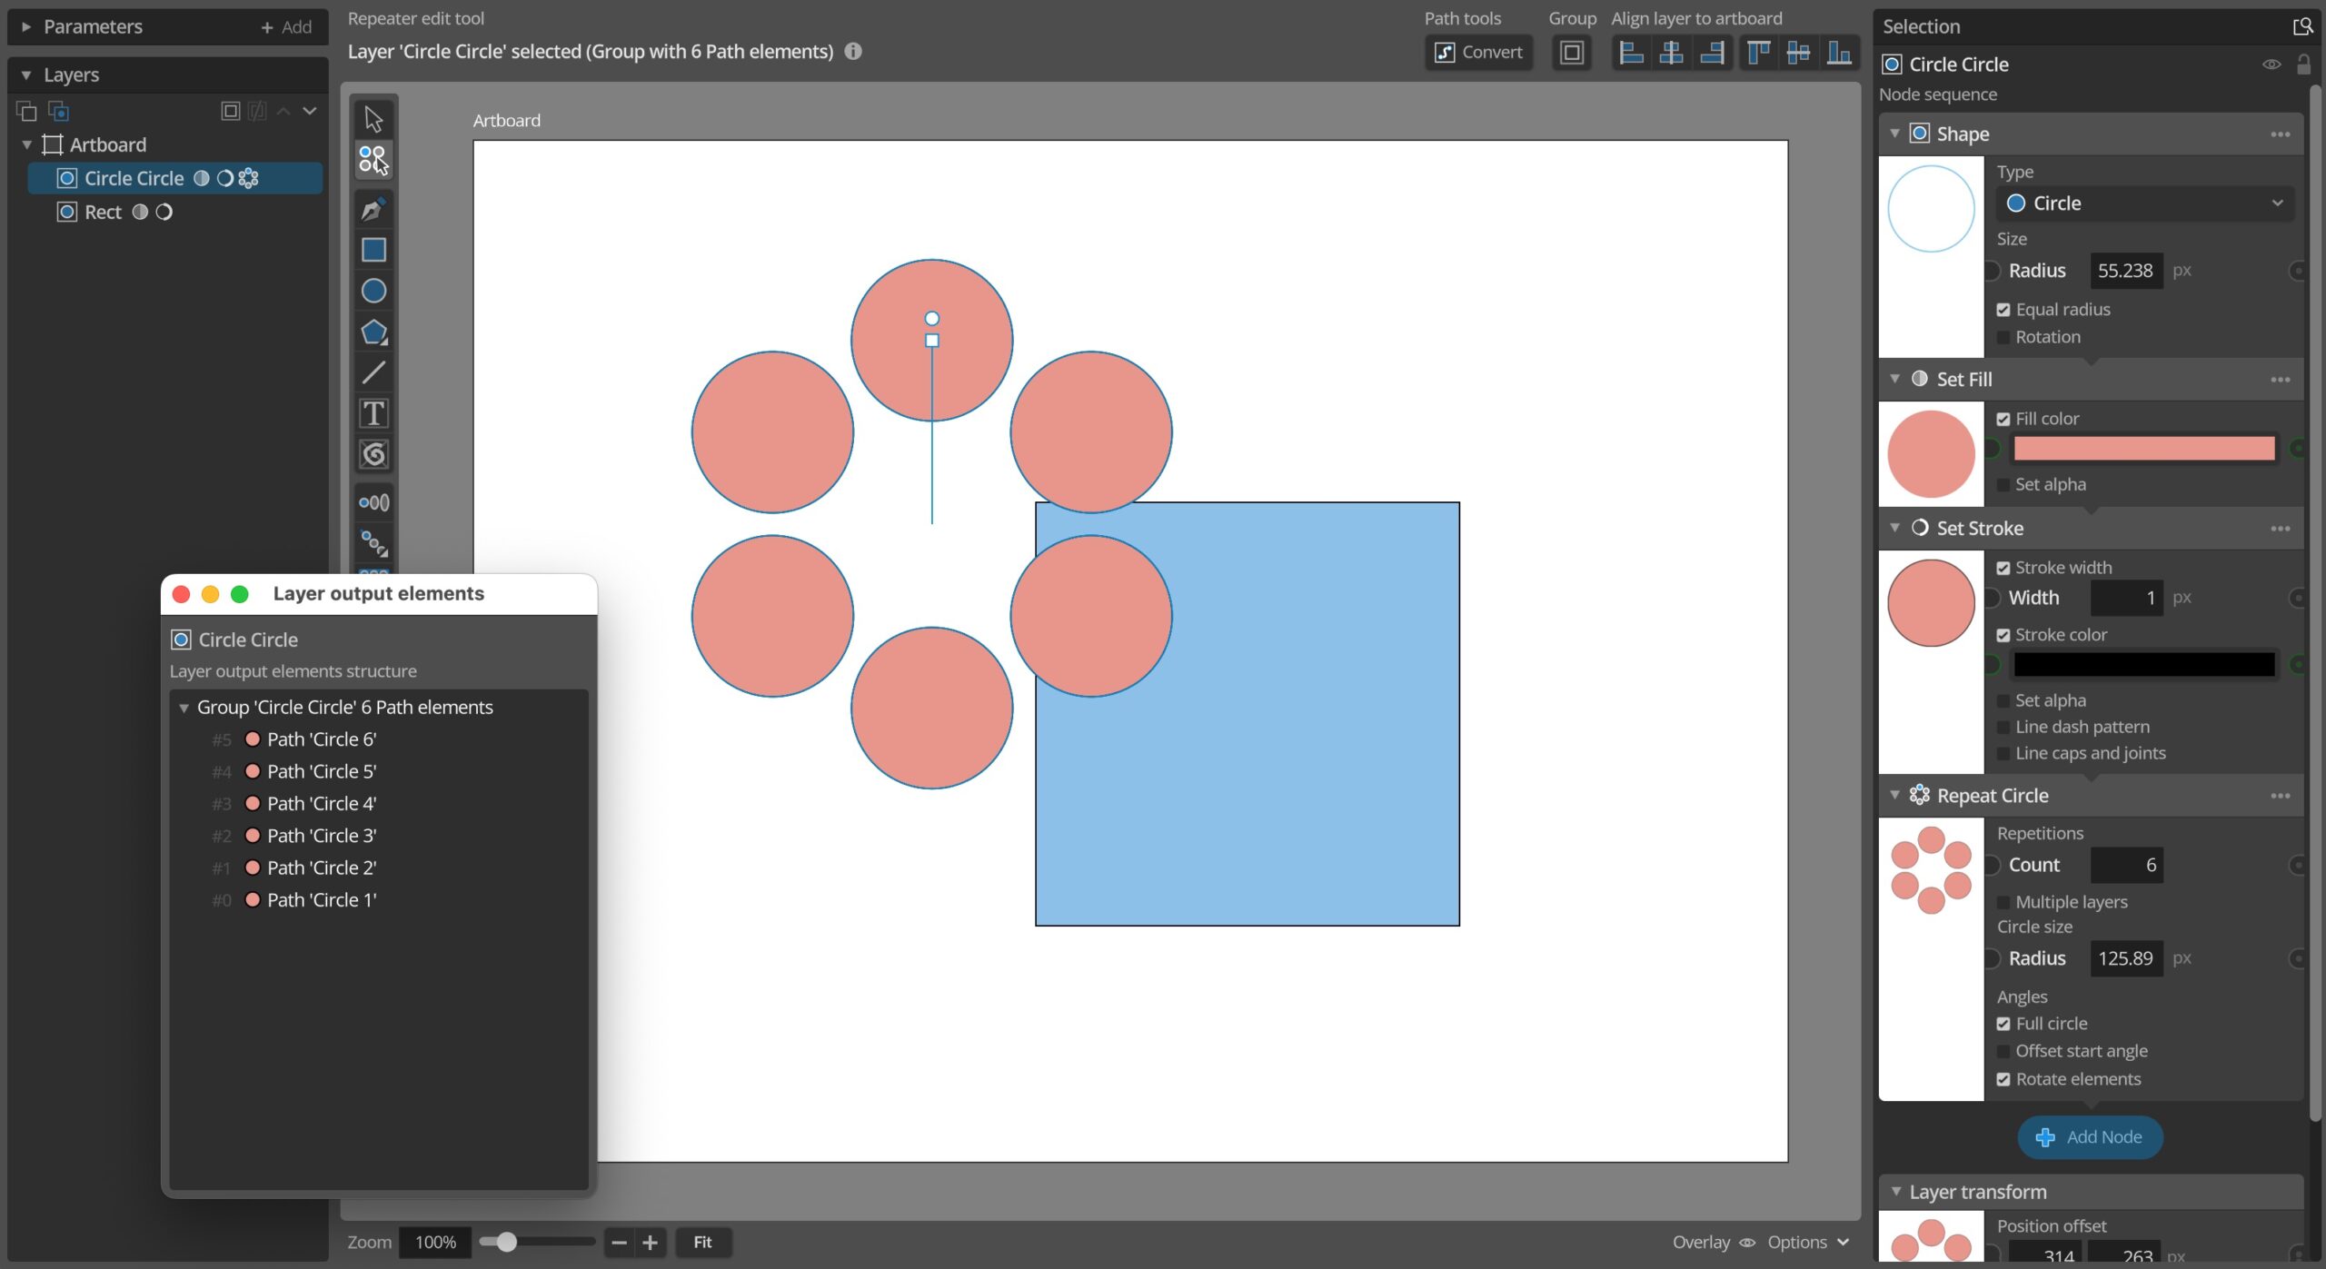2326x1269 pixels.
Task: Toggle the Rotation checkbox in Shape section
Action: pyautogui.click(x=2006, y=336)
